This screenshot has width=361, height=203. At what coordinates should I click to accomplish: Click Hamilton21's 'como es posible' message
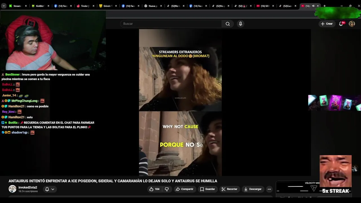pos(38,106)
